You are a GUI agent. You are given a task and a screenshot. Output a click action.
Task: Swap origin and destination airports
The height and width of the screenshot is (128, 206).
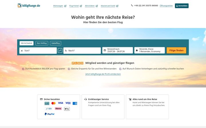coord(60,51)
